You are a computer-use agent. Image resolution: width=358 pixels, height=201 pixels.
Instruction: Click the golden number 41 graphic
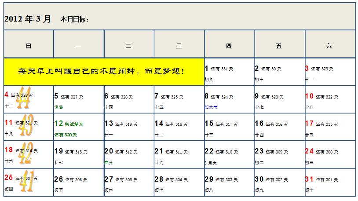(27, 182)
